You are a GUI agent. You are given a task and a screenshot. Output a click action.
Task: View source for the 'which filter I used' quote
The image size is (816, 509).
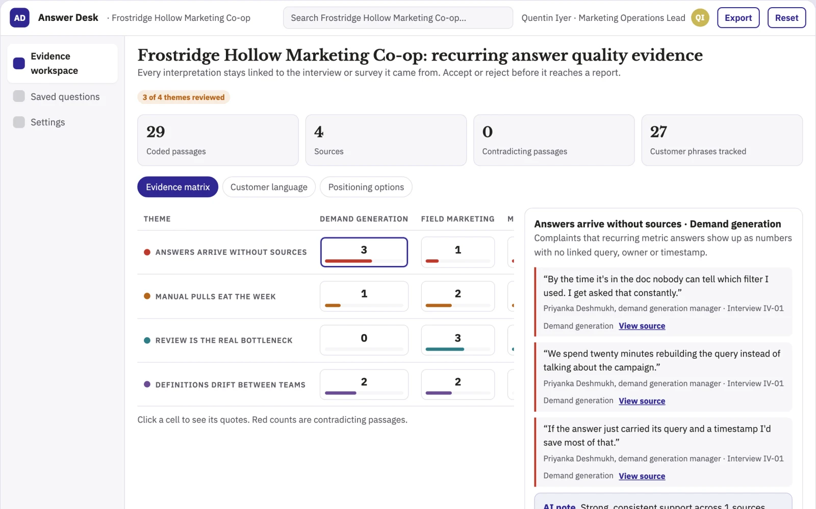(x=642, y=326)
